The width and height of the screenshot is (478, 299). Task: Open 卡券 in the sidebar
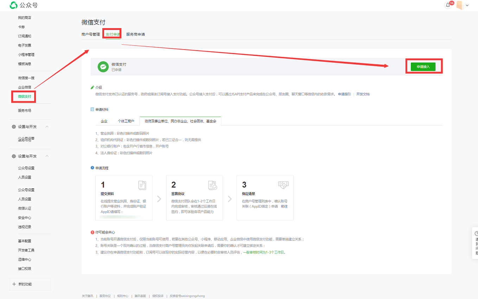click(x=21, y=27)
